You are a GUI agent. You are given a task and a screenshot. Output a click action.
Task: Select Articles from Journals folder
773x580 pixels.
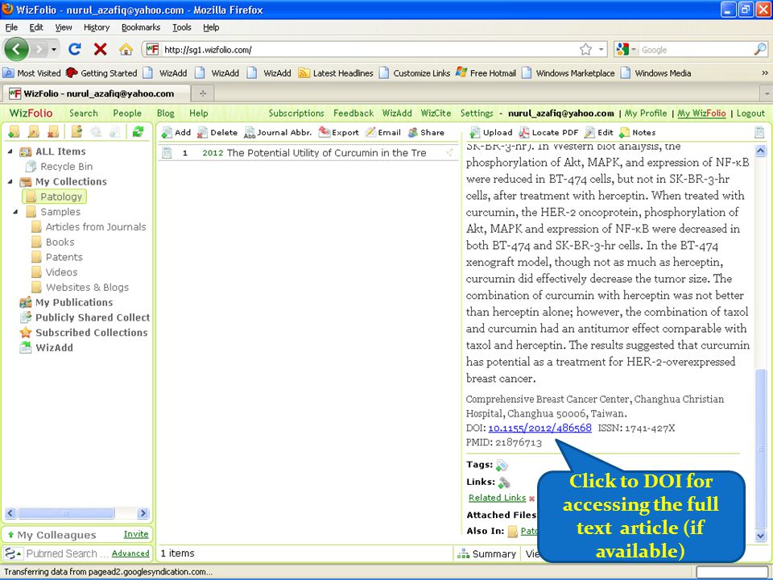89,227
